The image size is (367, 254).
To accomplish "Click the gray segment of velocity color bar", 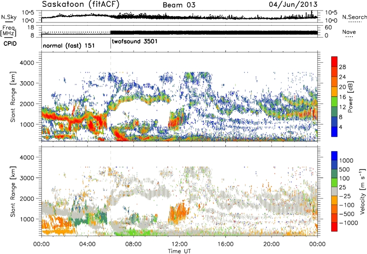I will coord(334,192).
